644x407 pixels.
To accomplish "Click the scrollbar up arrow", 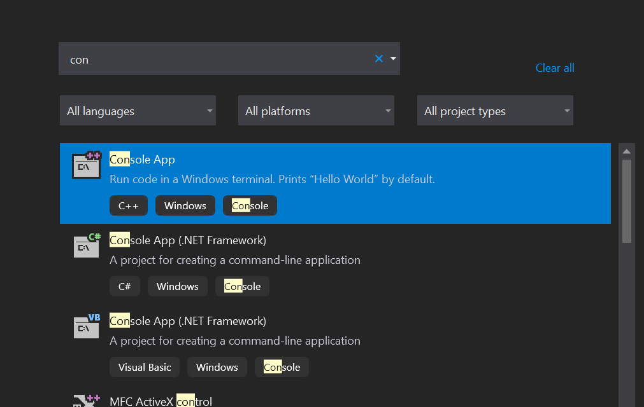I will [x=627, y=151].
